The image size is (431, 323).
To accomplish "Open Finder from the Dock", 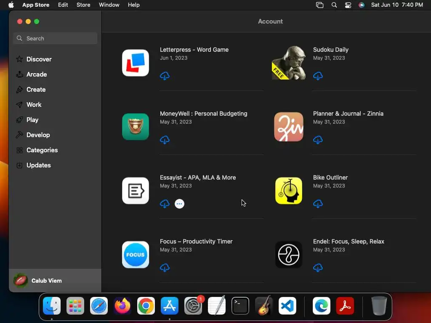I will pos(52,306).
